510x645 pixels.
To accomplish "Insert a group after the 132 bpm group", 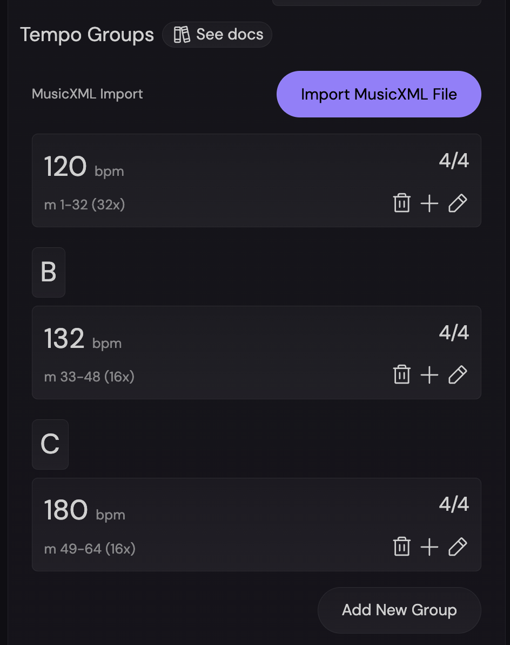I will tap(430, 374).
